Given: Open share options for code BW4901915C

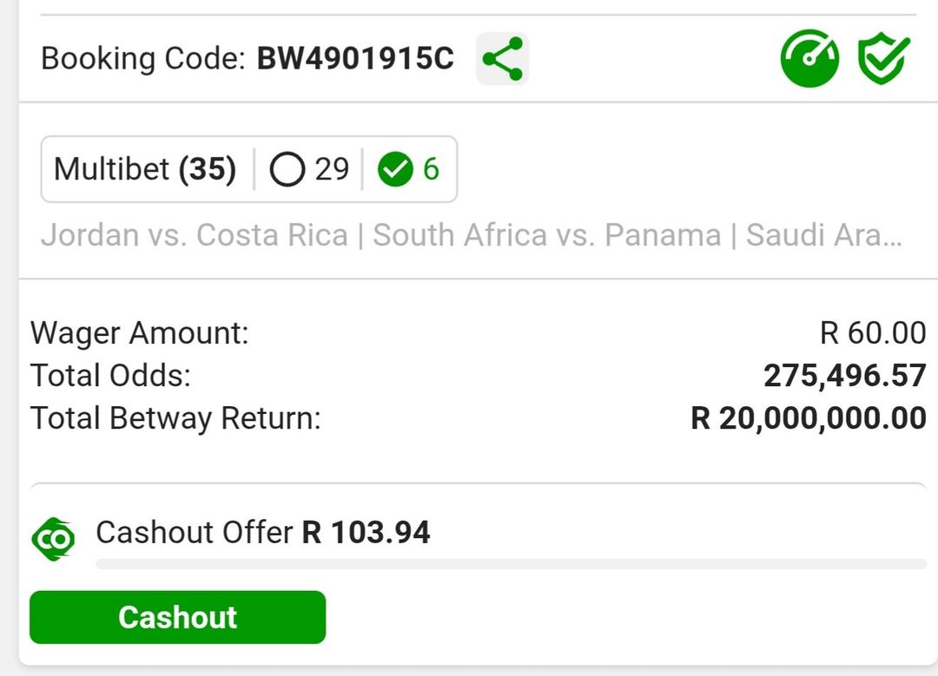Looking at the screenshot, I should pyautogui.click(x=502, y=59).
